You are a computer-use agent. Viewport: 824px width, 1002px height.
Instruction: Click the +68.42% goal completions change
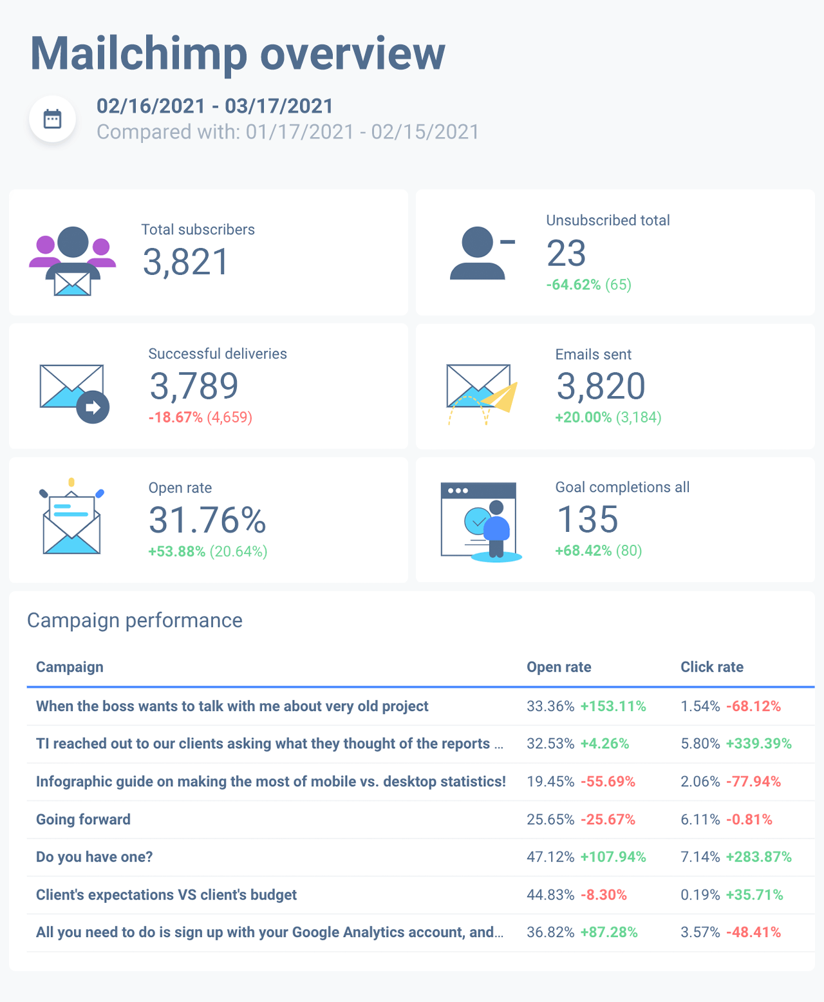pos(583,551)
